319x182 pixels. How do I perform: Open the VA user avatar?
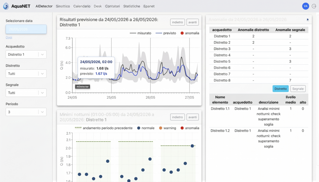pyautogui.click(x=305, y=6)
